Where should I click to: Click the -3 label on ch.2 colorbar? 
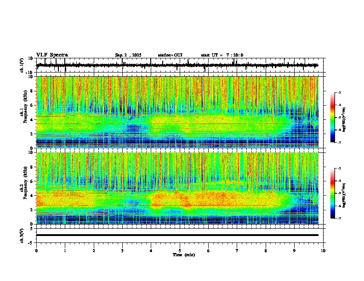pyautogui.click(x=339, y=169)
